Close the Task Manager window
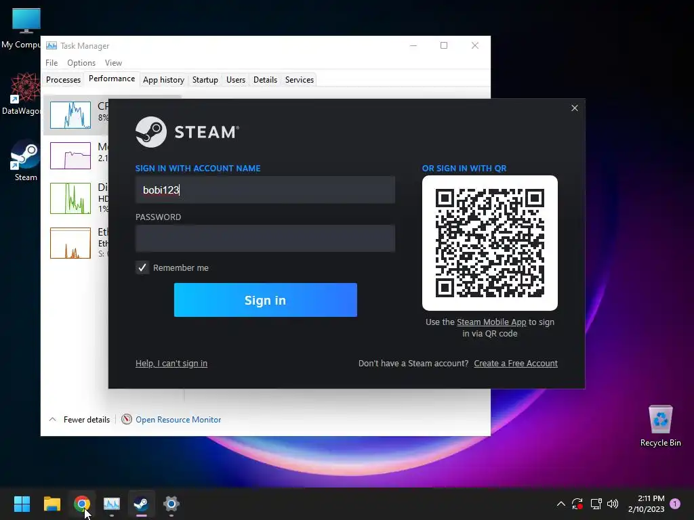The image size is (694, 520). coord(475,45)
